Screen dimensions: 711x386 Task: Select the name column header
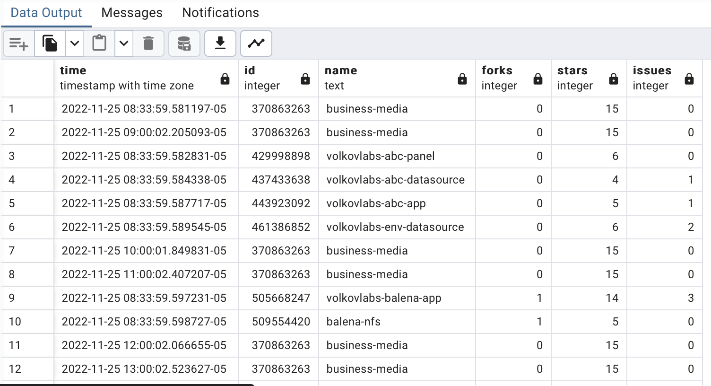pyautogui.click(x=397, y=78)
